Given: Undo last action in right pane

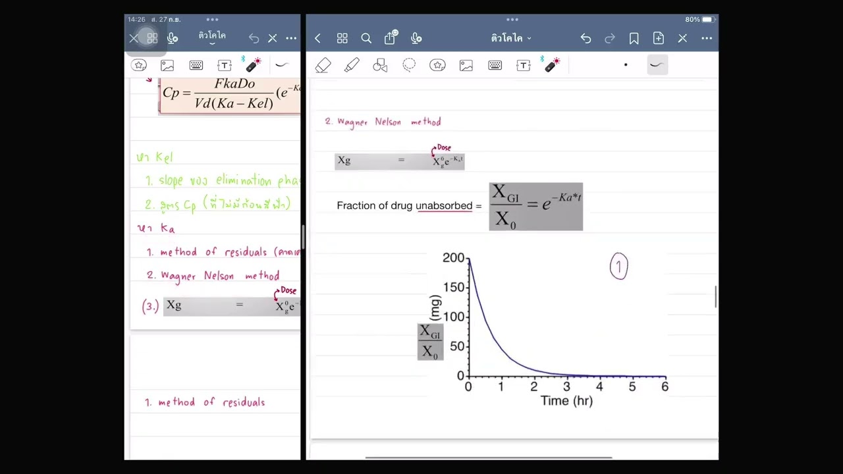Looking at the screenshot, I should coord(585,39).
